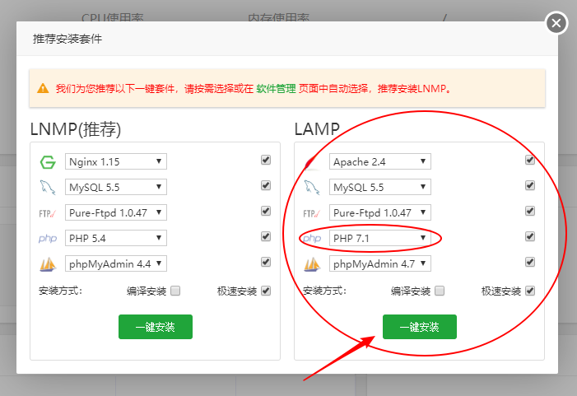Viewport: 577px width, 396px height.
Task: Open the PHP 5.4 version dropdown
Action: 116,238
